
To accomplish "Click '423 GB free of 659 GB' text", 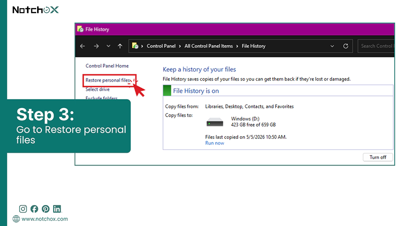I will click(x=253, y=125).
